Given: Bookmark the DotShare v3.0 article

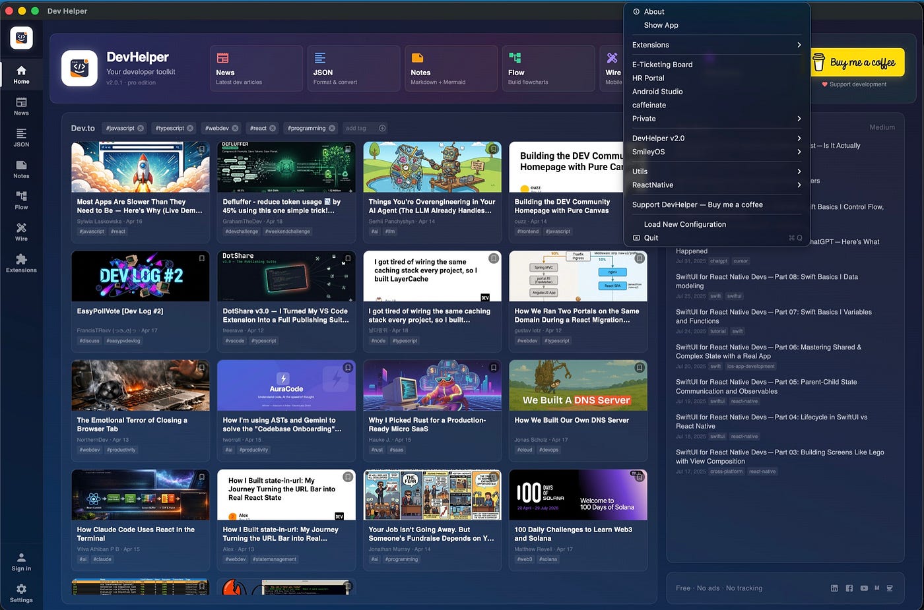Looking at the screenshot, I should click(x=348, y=259).
